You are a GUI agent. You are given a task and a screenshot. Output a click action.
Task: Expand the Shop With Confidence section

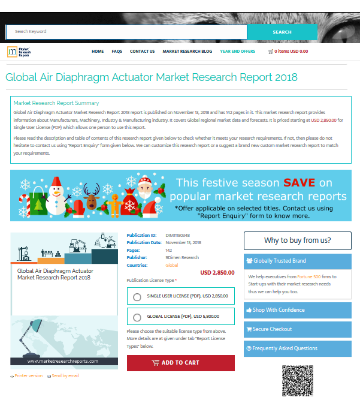click(x=298, y=311)
